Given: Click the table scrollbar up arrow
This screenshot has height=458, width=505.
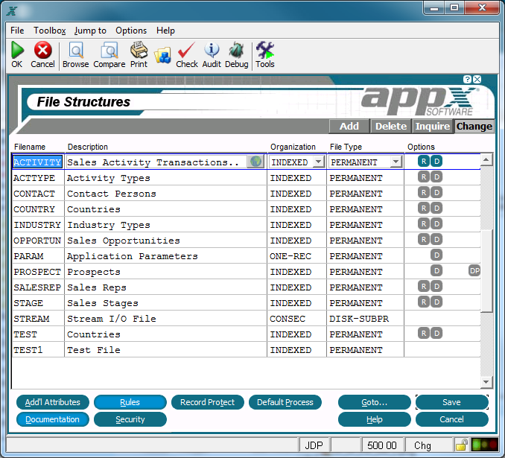Looking at the screenshot, I should (486, 159).
